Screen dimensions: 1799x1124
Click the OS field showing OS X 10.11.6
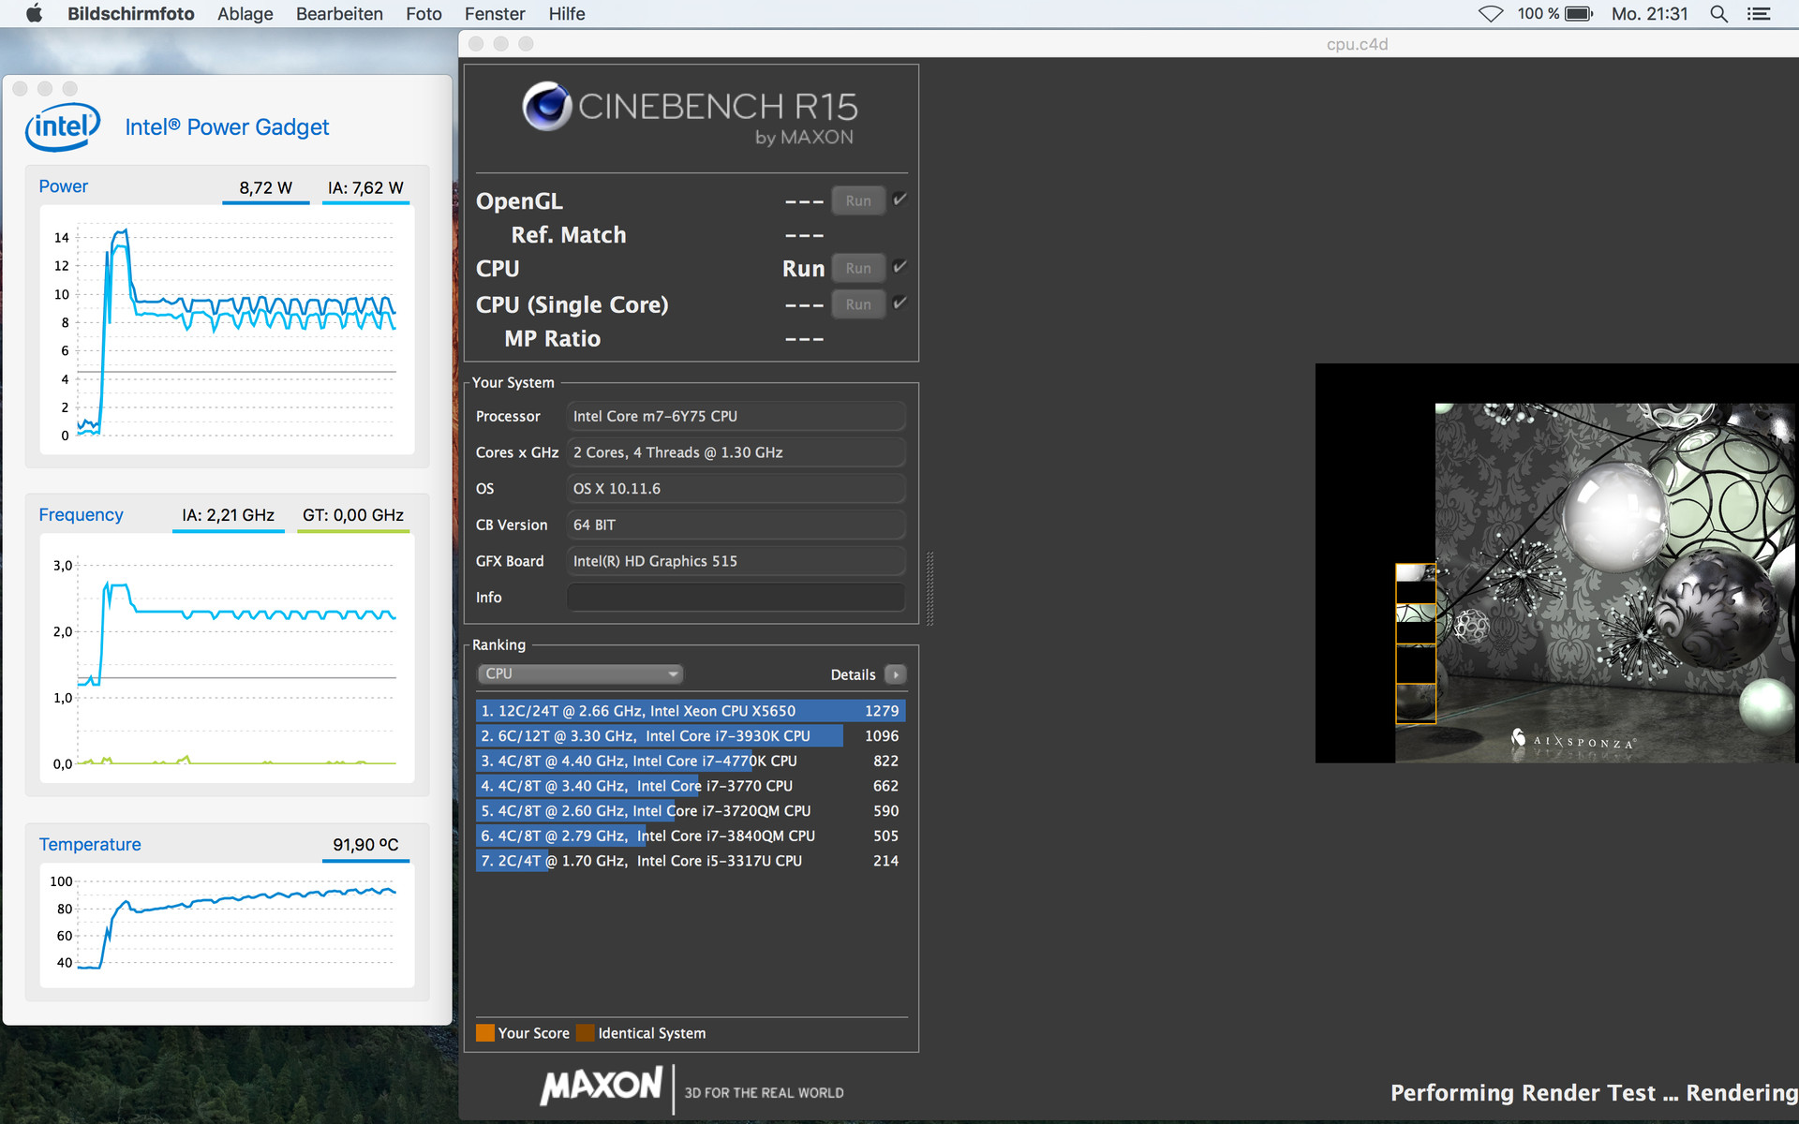coord(736,489)
